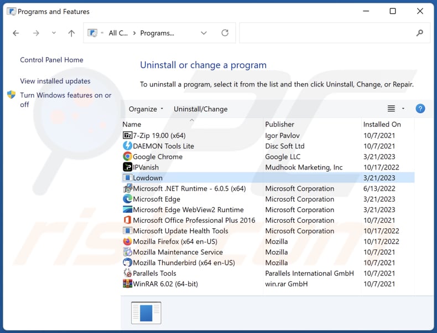Screen dimensions: 437x333
Task: Click the Microsoft Office icon
Action: click(127, 220)
